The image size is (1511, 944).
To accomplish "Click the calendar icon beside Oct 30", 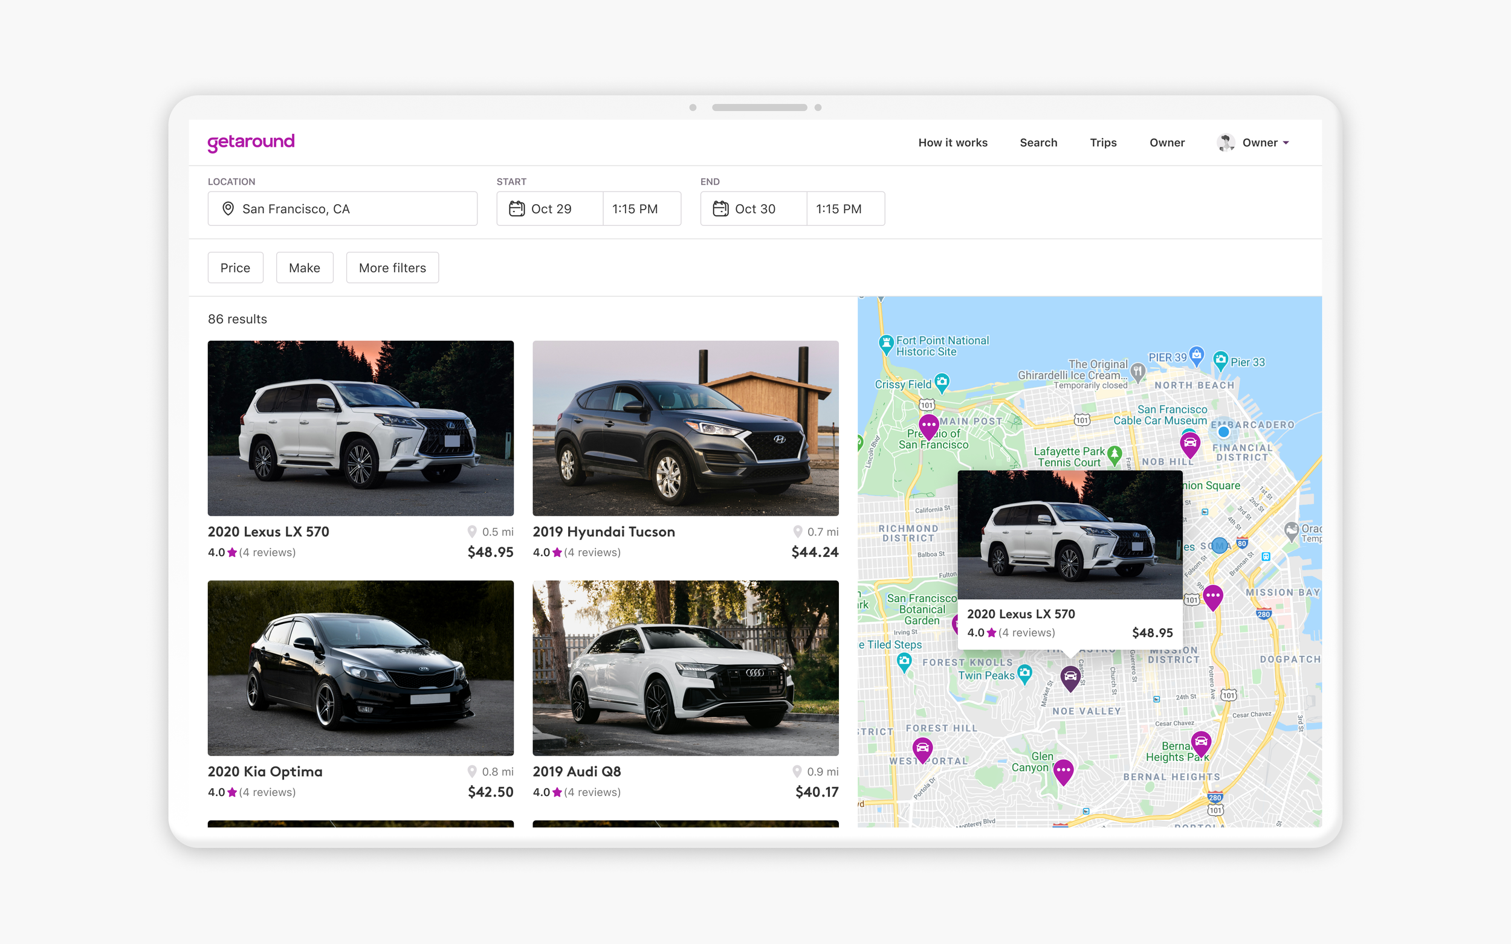I will (x=720, y=208).
